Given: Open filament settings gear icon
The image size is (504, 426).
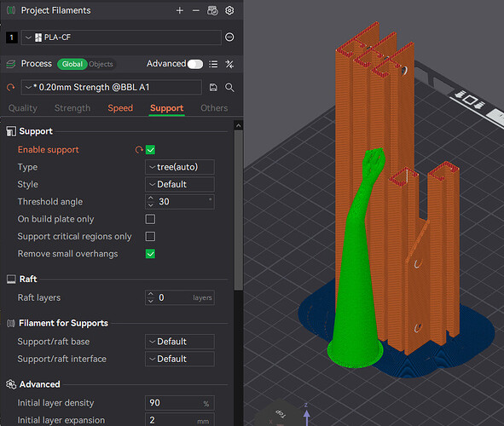Looking at the screenshot, I should (229, 10).
